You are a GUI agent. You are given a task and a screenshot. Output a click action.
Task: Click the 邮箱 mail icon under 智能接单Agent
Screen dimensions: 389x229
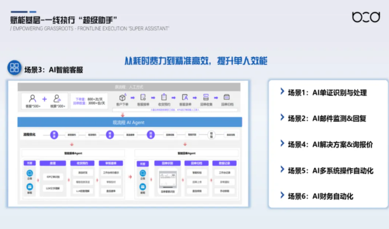(30, 187)
